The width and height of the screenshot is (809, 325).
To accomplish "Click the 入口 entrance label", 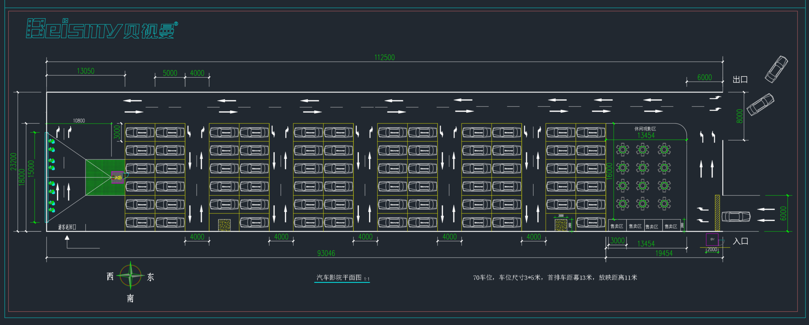I will [x=740, y=241].
